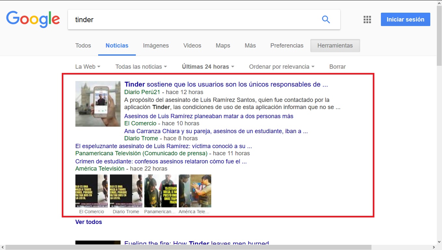Image resolution: width=442 pixels, height=250 pixels.
Task: Click the horizontal scrollbar left arrow
Action: 3,247
